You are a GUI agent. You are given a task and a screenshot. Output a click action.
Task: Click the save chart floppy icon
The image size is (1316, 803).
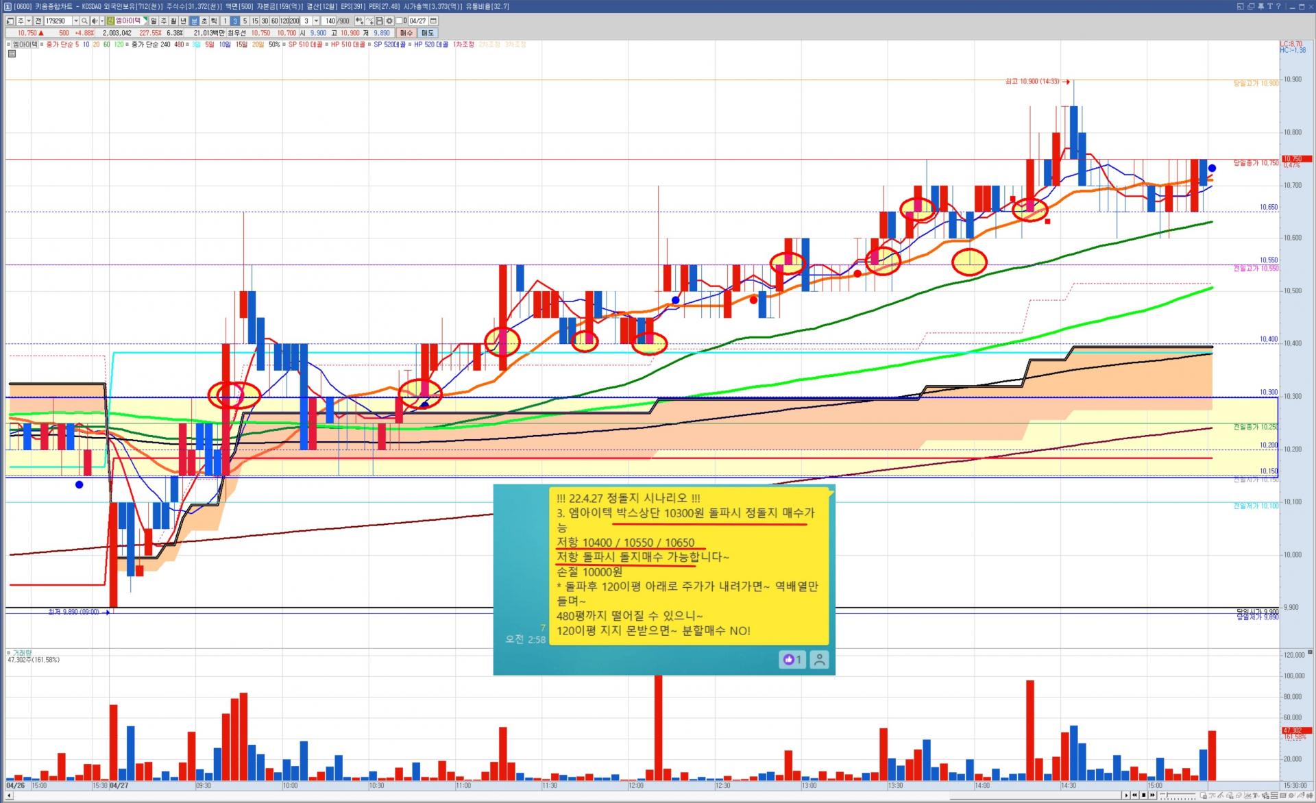click(x=379, y=21)
